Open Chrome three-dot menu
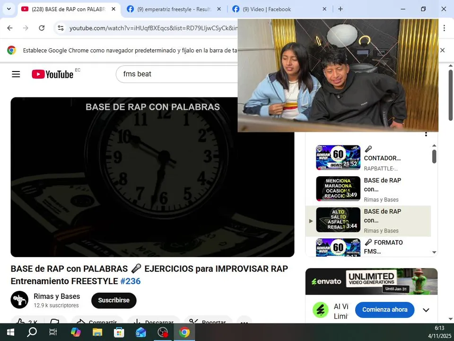The image size is (454, 341). [x=444, y=28]
